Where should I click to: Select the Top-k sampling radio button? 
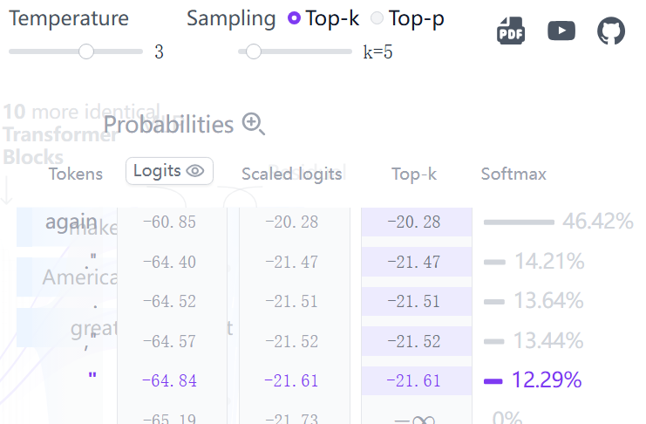(294, 18)
